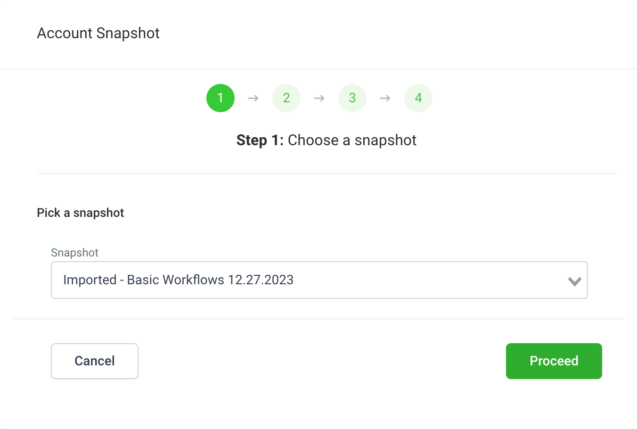
Task: Click the divider above the Cancel button
Action: click(x=319, y=319)
